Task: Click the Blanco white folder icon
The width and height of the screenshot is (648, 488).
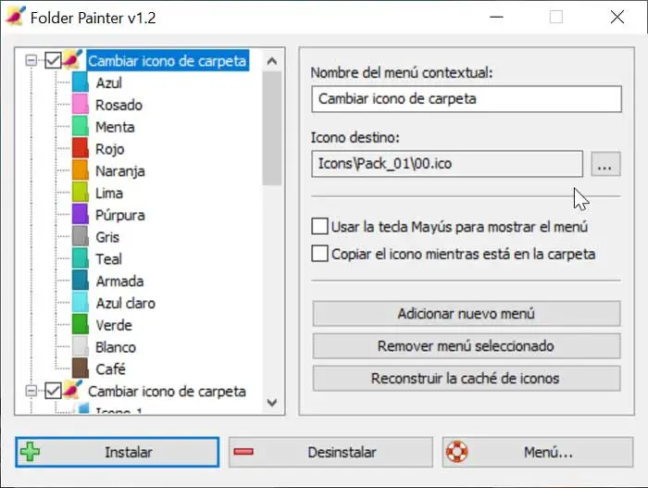Action: click(x=81, y=347)
